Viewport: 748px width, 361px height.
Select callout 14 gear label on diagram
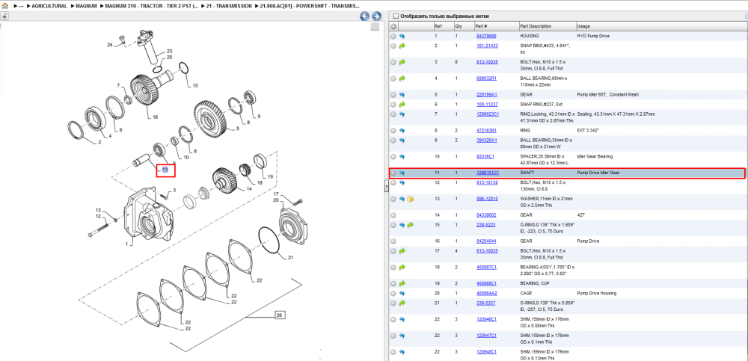pyautogui.click(x=248, y=189)
